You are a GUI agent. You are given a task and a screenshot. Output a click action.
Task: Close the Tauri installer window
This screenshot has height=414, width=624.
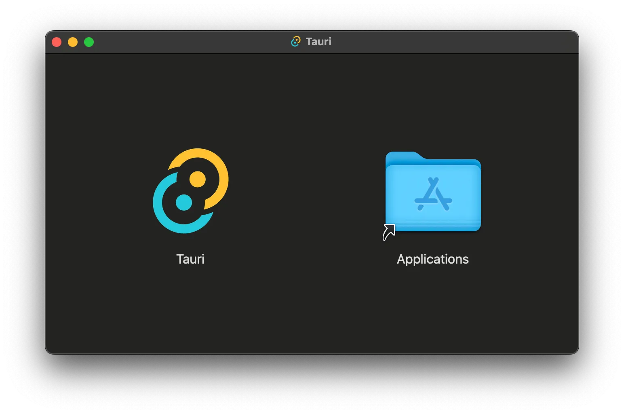tap(57, 42)
